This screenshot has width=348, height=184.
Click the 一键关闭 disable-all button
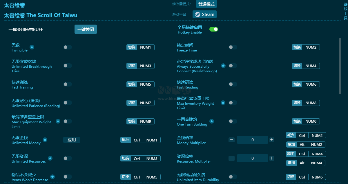click(x=86, y=29)
